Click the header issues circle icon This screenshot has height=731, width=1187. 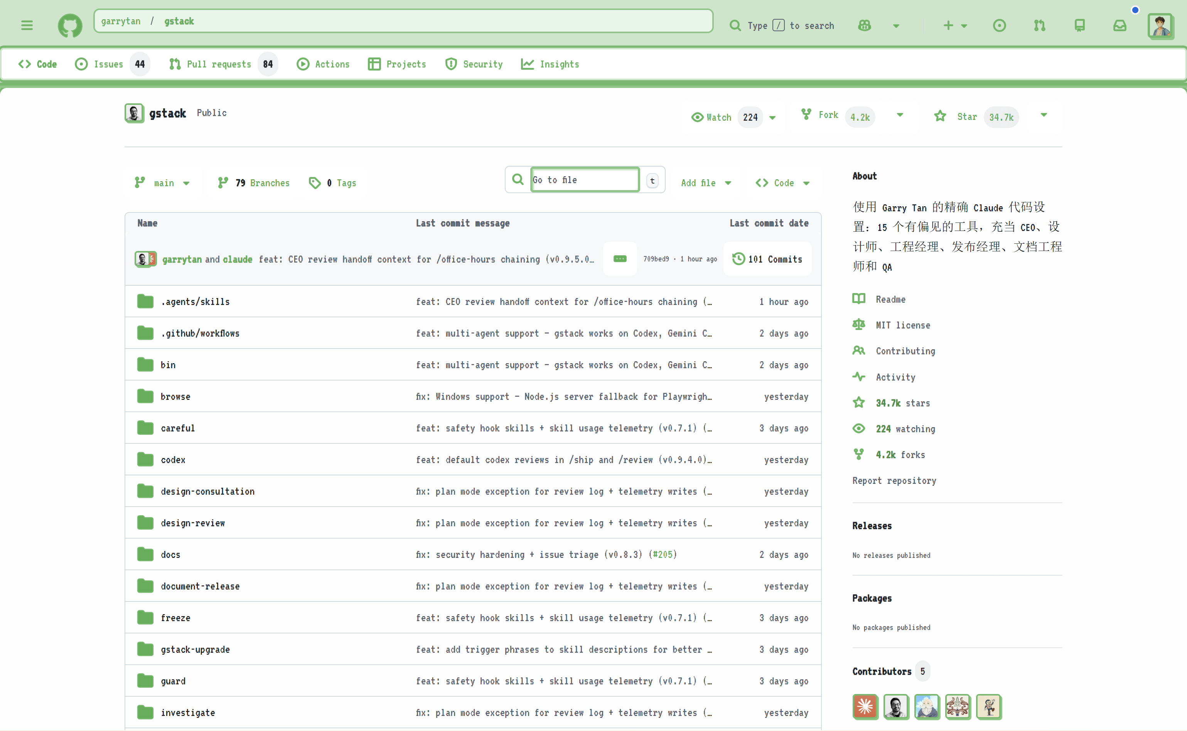[x=999, y=25]
